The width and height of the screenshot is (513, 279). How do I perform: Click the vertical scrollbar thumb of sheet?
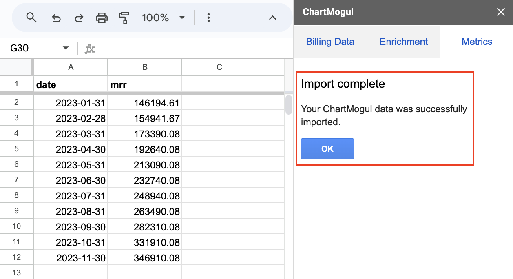click(289, 105)
